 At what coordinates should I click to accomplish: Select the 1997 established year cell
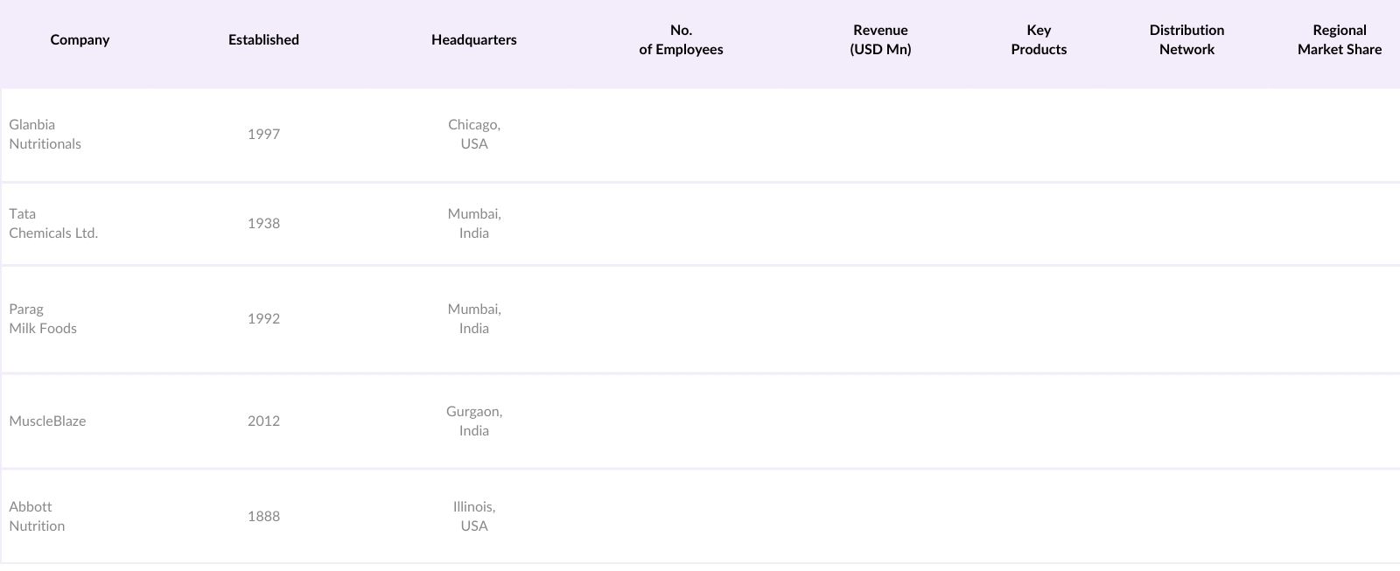[x=263, y=135]
